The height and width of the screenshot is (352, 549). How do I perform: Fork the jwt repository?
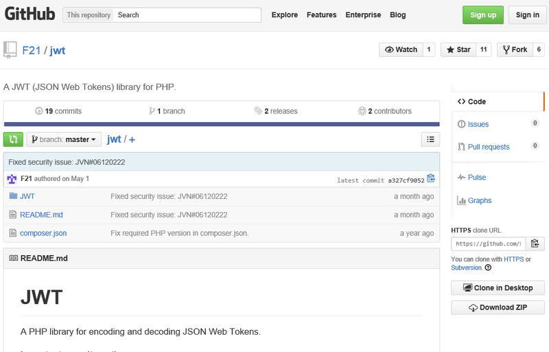click(x=515, y=49)
